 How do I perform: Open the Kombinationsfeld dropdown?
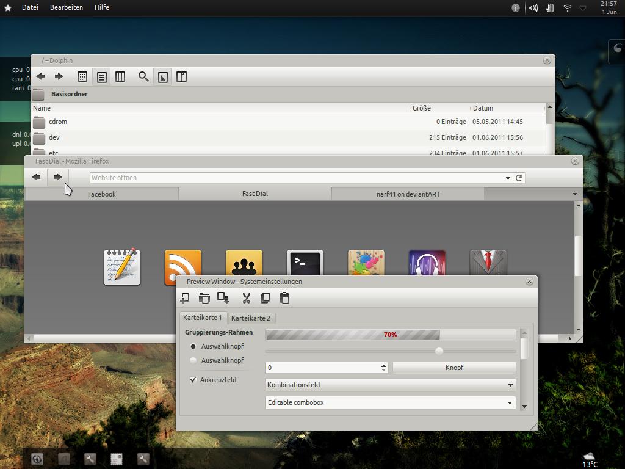[x=391, y=385]
